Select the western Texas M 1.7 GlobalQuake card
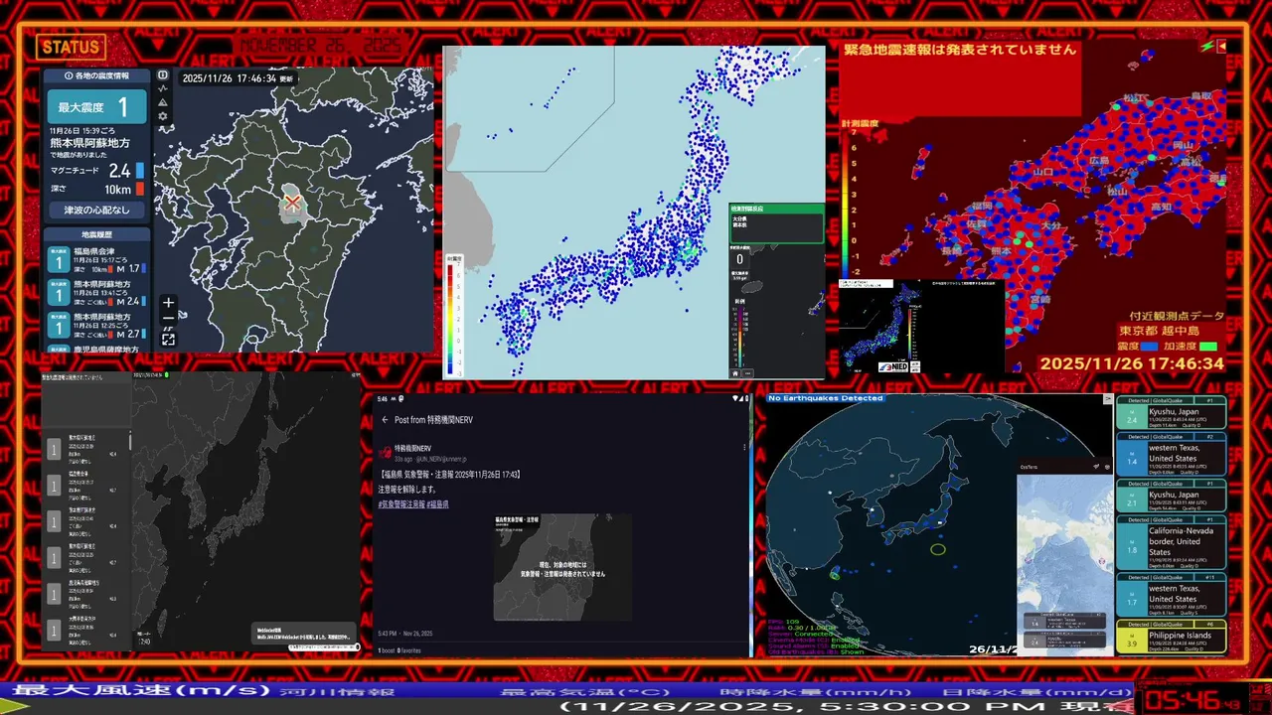The height and width of the screenshot is (715, 1272). click(1171, 595)
